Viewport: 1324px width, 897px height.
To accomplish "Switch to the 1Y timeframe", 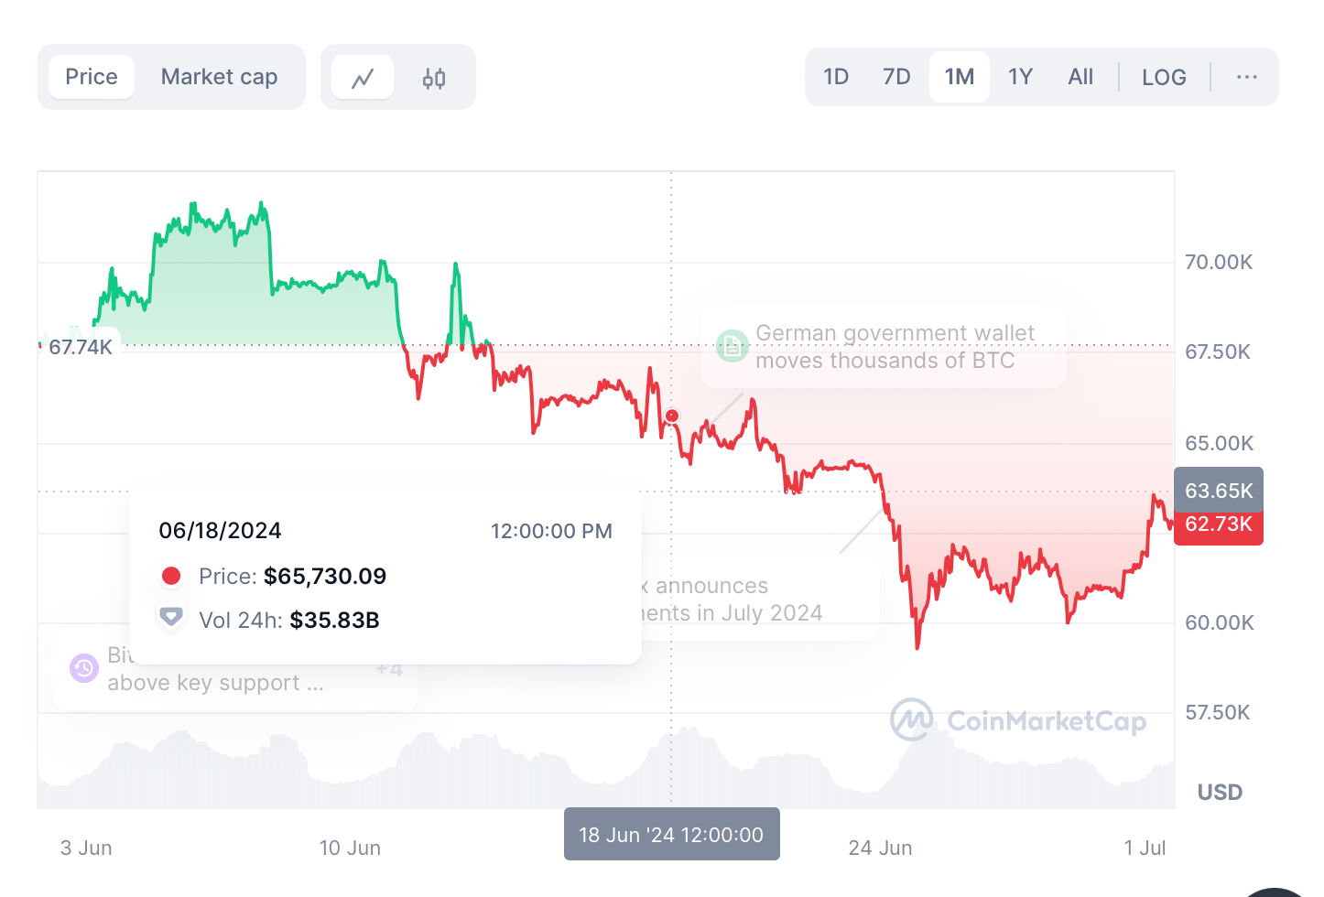I will click(1020, 77).
